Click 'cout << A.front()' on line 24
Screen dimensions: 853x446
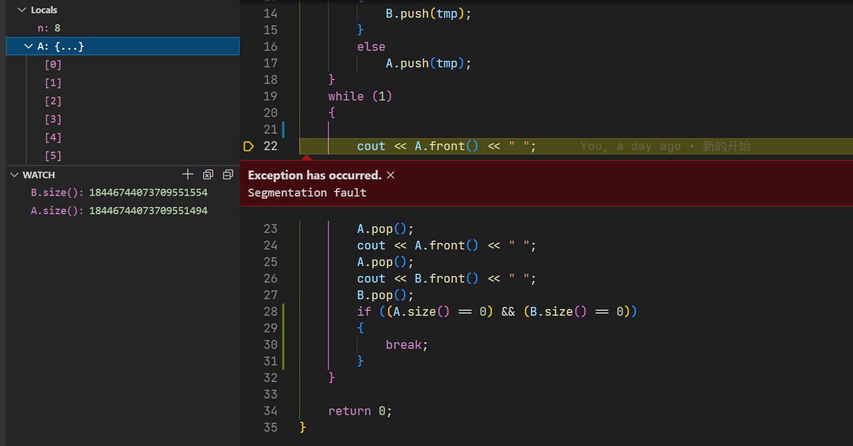[x=418, y=246]
